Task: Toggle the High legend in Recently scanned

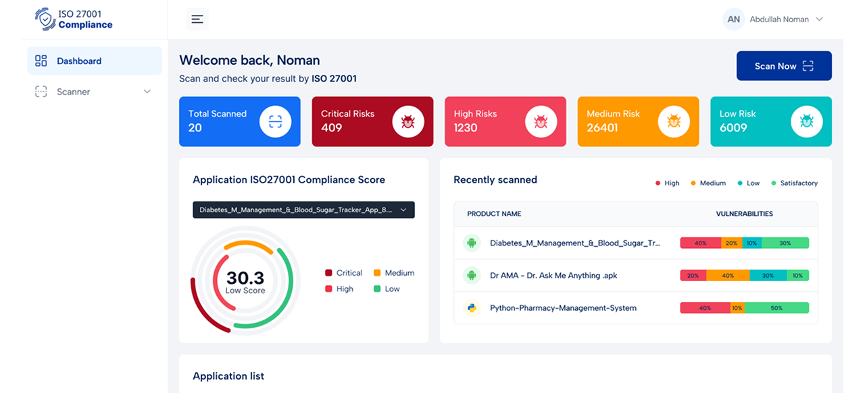Action: coord(667,183)
